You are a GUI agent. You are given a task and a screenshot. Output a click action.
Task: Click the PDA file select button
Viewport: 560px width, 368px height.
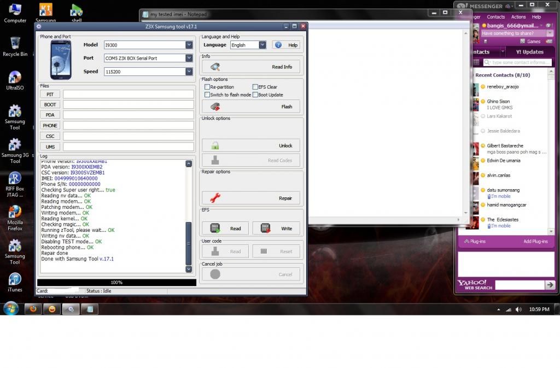pos(50,115)
